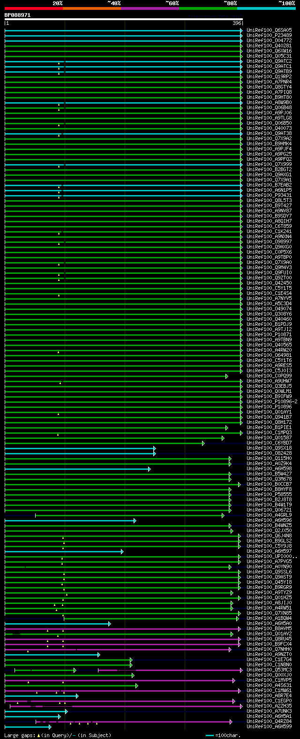300x739 pixels.
Task: Select the UniRef100_B8AVM5 label
Action: pos(269,629)
